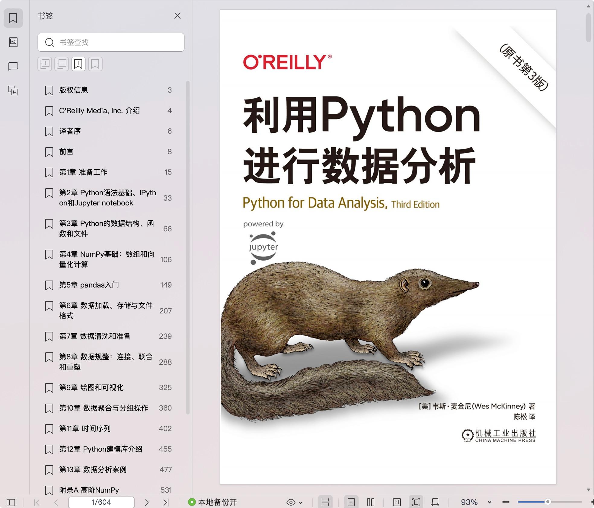Image resolution: width=594 pixels, height=508 pixels.
Task: Click bookmark icon beside 第5章 pandas入门
Action: pos(49,285)
